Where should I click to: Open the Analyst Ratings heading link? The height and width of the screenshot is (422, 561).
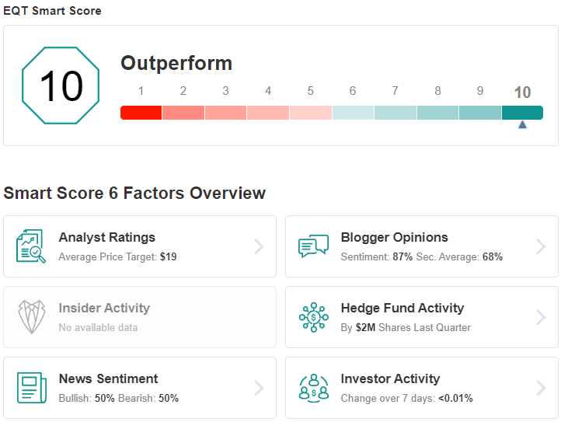click(107, 237)
